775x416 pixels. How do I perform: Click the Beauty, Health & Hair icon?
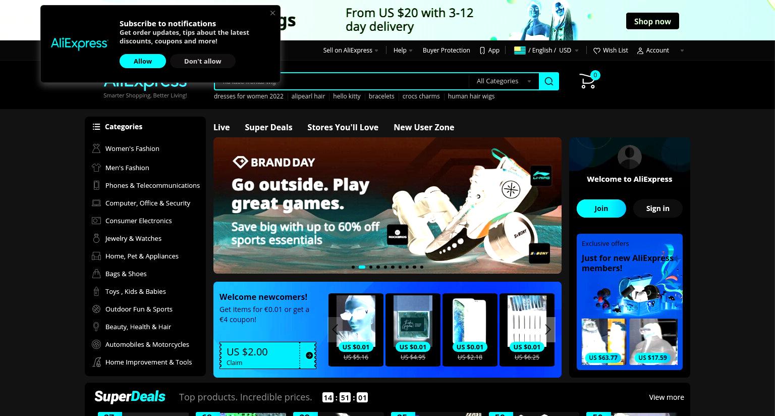pos(96,327)
